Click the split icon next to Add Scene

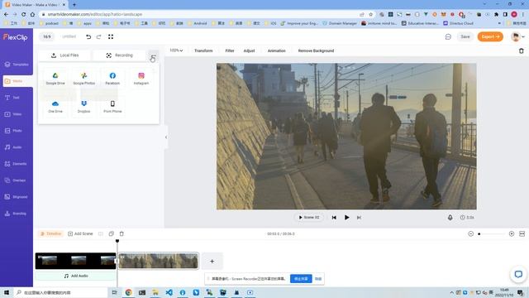pyautogui.click(x=101, y=233)
